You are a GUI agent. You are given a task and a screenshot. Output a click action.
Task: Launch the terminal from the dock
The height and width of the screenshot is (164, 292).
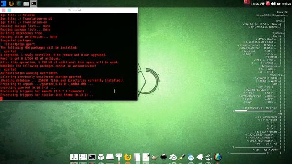(x=92, y=157)
